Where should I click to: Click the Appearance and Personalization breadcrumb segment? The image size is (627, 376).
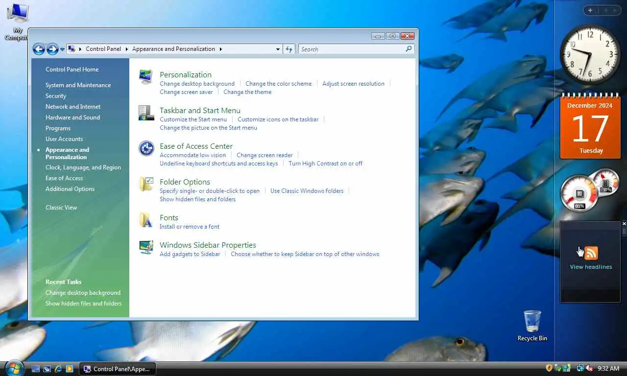173,49
